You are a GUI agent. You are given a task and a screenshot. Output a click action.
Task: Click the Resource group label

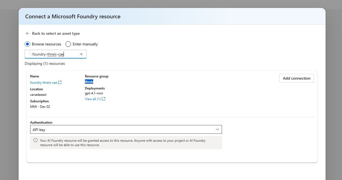(x=97, y=76)
